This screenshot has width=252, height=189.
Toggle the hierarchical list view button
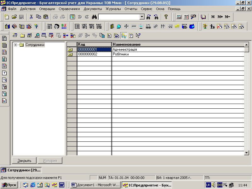pyautogui.click(x=124, y=36)
